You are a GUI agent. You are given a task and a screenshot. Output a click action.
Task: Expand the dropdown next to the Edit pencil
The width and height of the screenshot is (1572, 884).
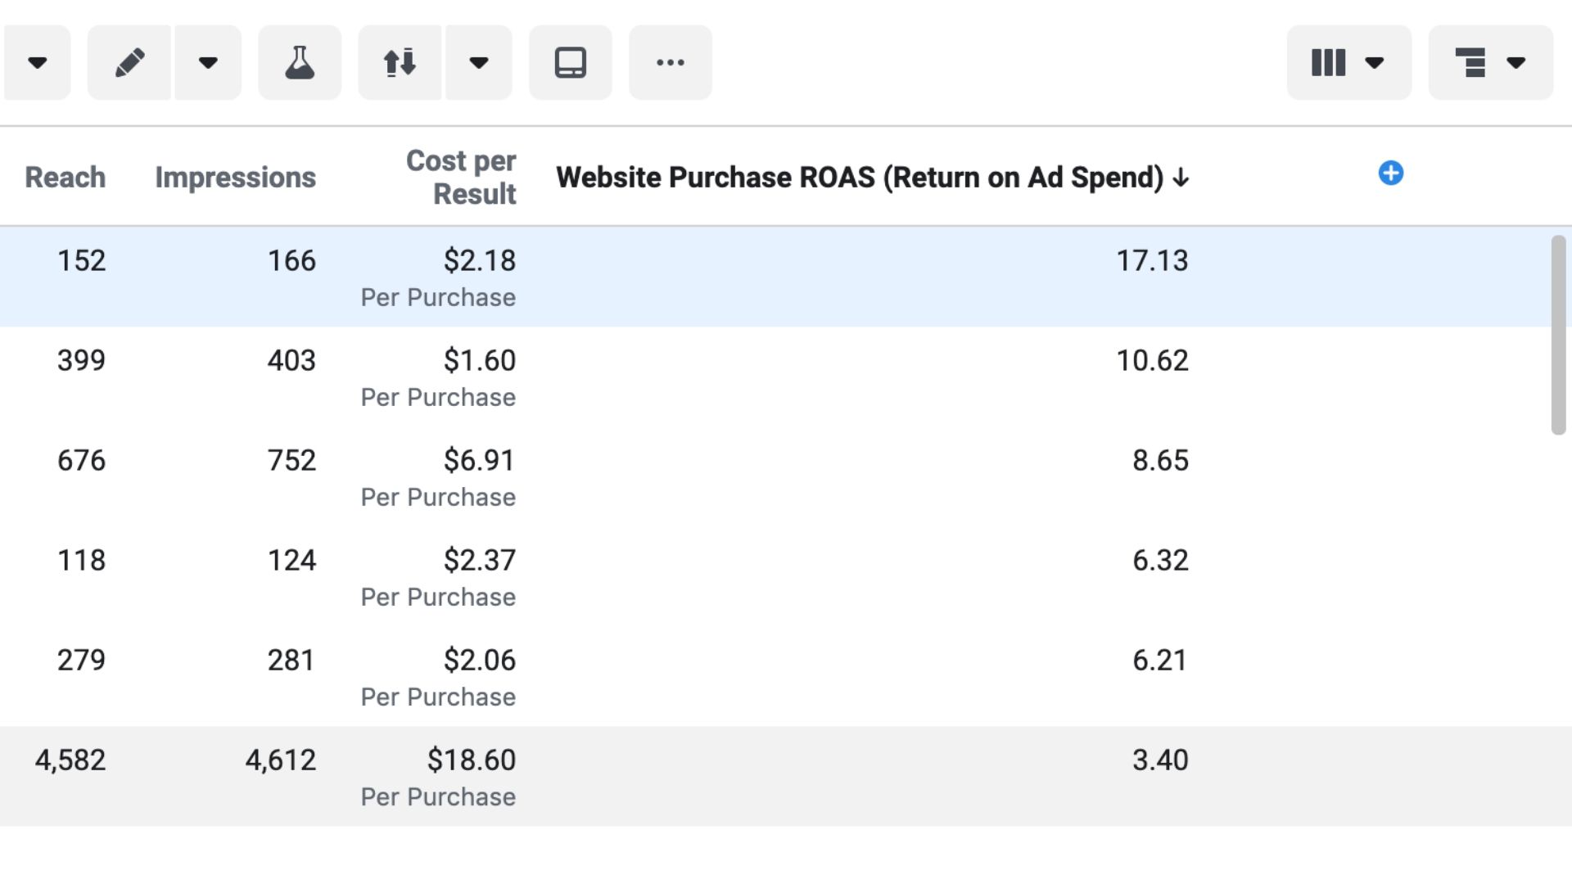pyautogui.click(x=208, y=61)
